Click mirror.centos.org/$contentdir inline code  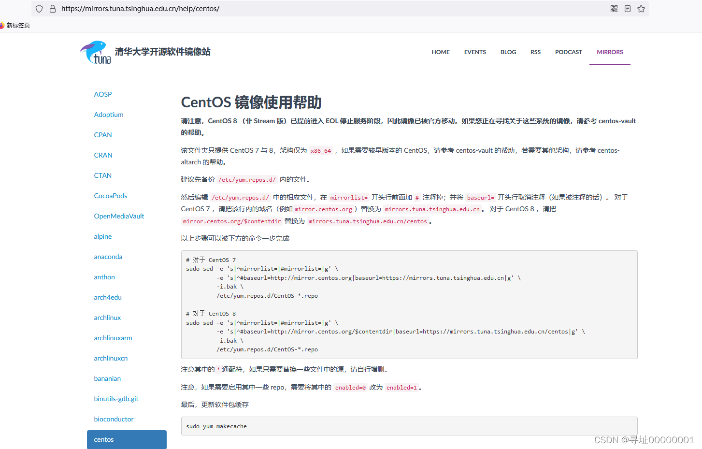click(x=232, y=221)
